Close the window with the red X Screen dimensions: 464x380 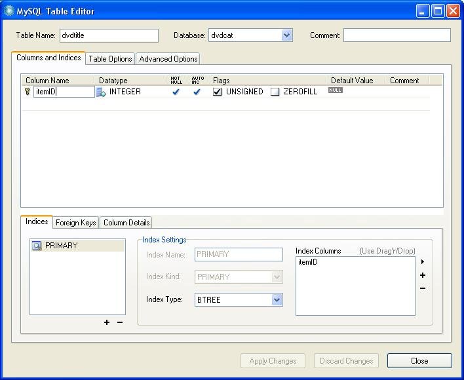click(453, 12)
